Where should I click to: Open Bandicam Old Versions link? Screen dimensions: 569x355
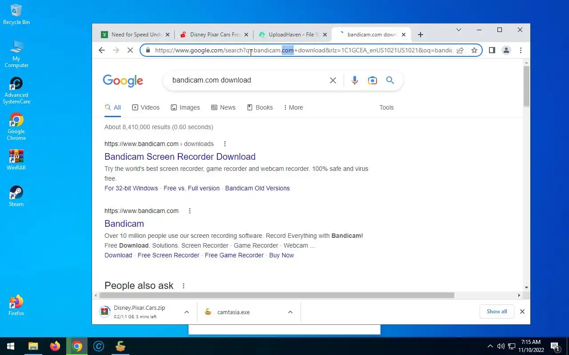click(x=257, y=188)
